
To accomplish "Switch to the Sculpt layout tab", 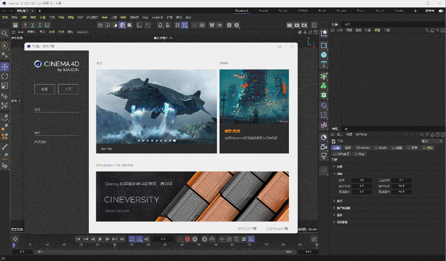I will 283,11.
